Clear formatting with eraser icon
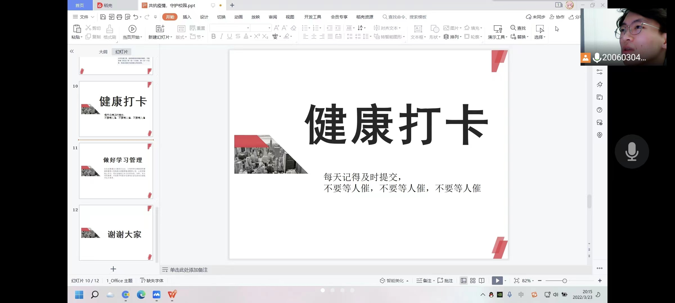The image size is (675, 303). click(293, 28)
